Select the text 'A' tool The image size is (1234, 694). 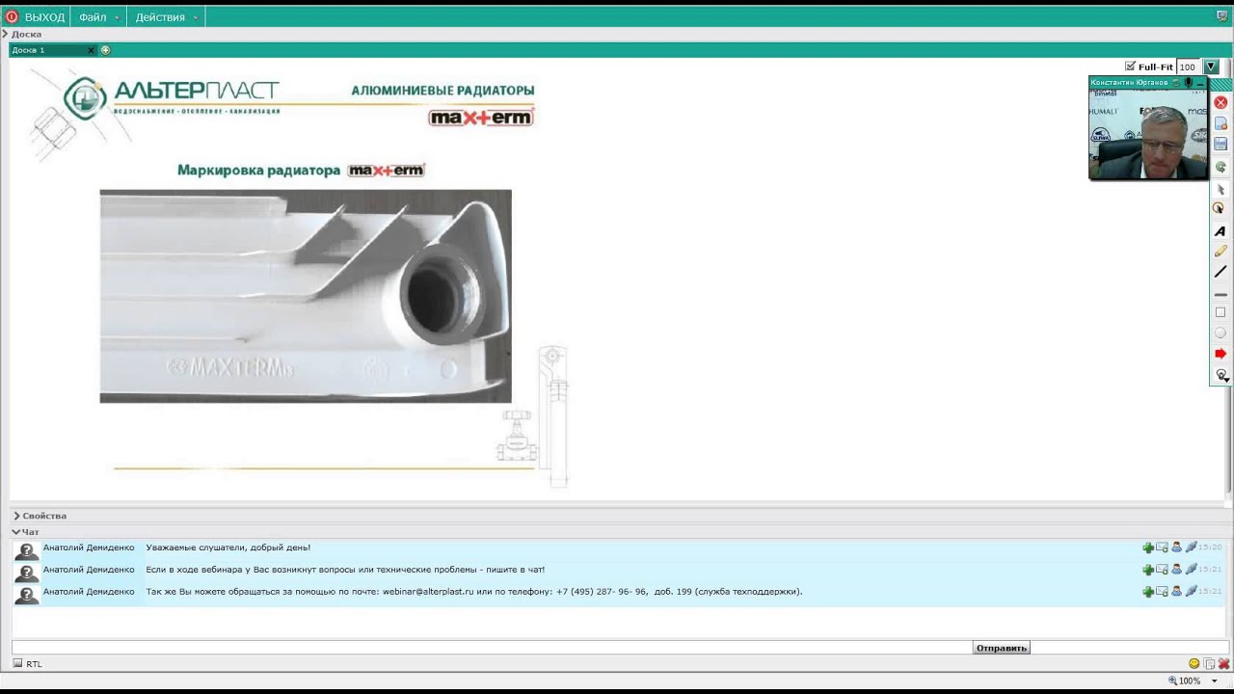[x=1221, y=231]
